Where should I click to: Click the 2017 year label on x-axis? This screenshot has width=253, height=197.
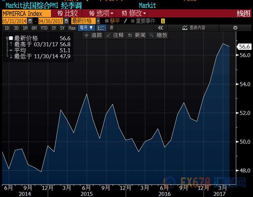[x=219, y=194]
